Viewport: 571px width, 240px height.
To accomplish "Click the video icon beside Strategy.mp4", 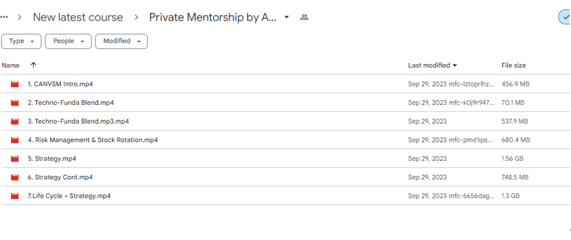I will pyautogui.click(x=14, y=159).
